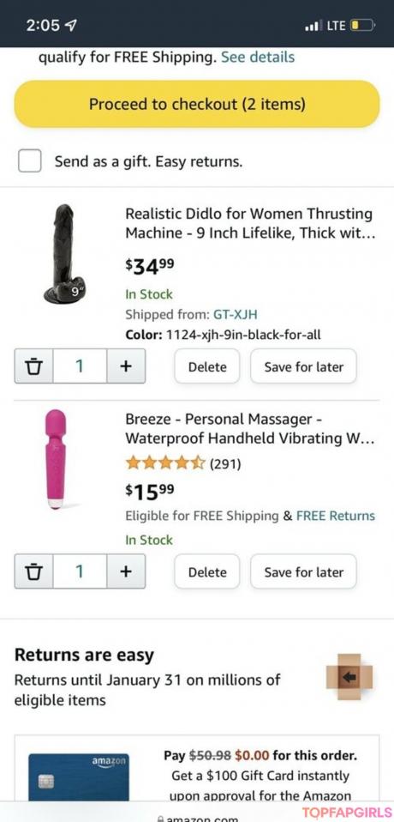Save the first item for later
This screenshot has height=822, width=394.
[303, 366]
